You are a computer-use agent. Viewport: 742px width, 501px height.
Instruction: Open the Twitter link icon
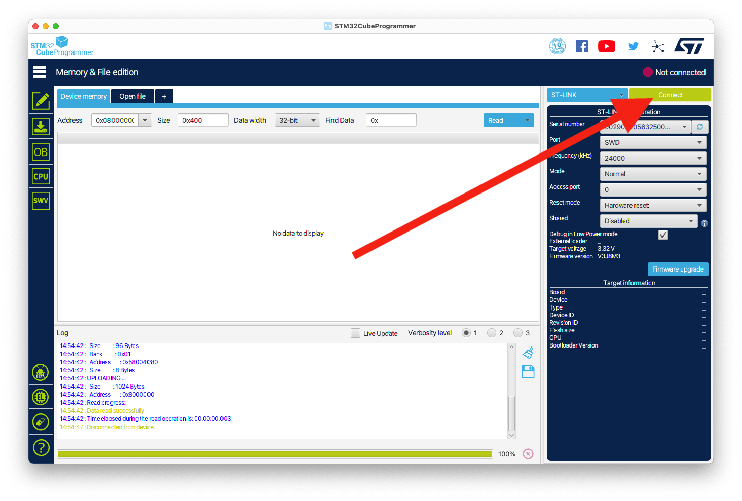[633, 46]
